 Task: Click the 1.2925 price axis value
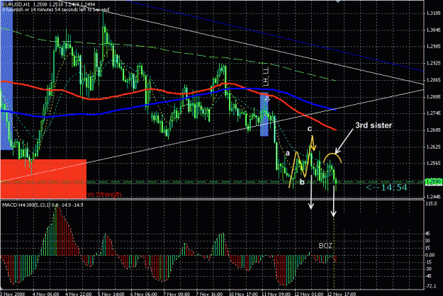coord(433,63)
